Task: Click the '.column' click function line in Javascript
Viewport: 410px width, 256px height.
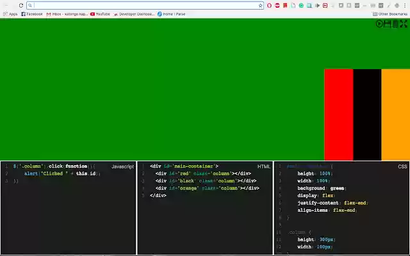Action: [54, 166]
